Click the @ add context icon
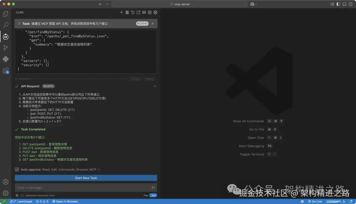The width and height of the screenshot is (356, 204). (17, 195)
